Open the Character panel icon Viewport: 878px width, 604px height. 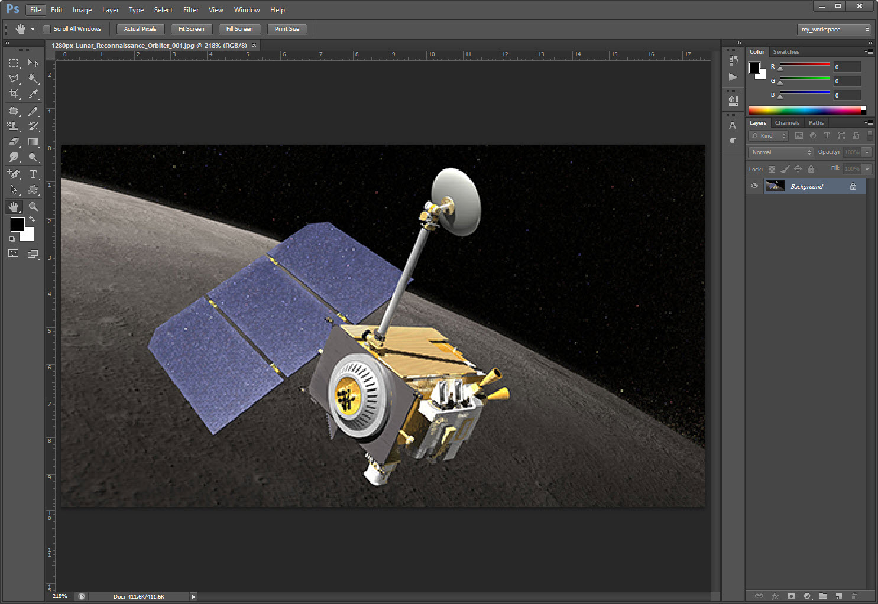733,125
